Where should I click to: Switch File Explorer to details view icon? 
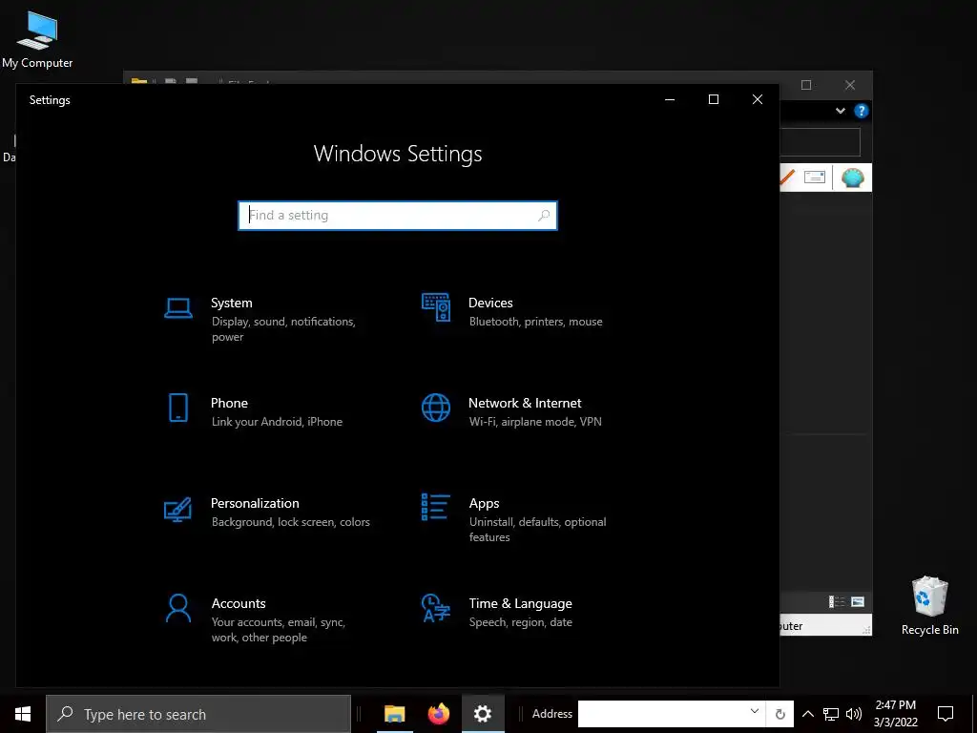pyautogui.click(x=836, y=601)
